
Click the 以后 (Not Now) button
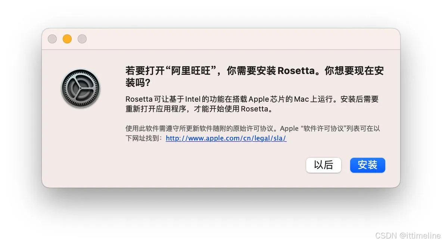(x=323, y=165)
